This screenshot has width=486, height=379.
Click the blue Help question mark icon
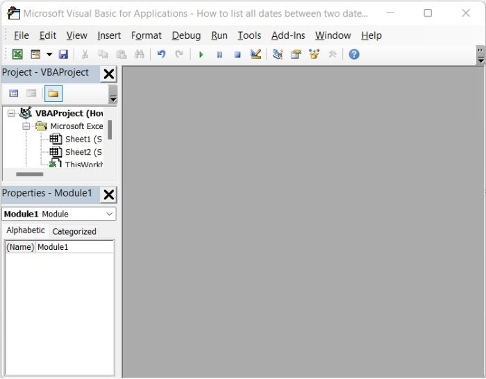pos(354,54)
